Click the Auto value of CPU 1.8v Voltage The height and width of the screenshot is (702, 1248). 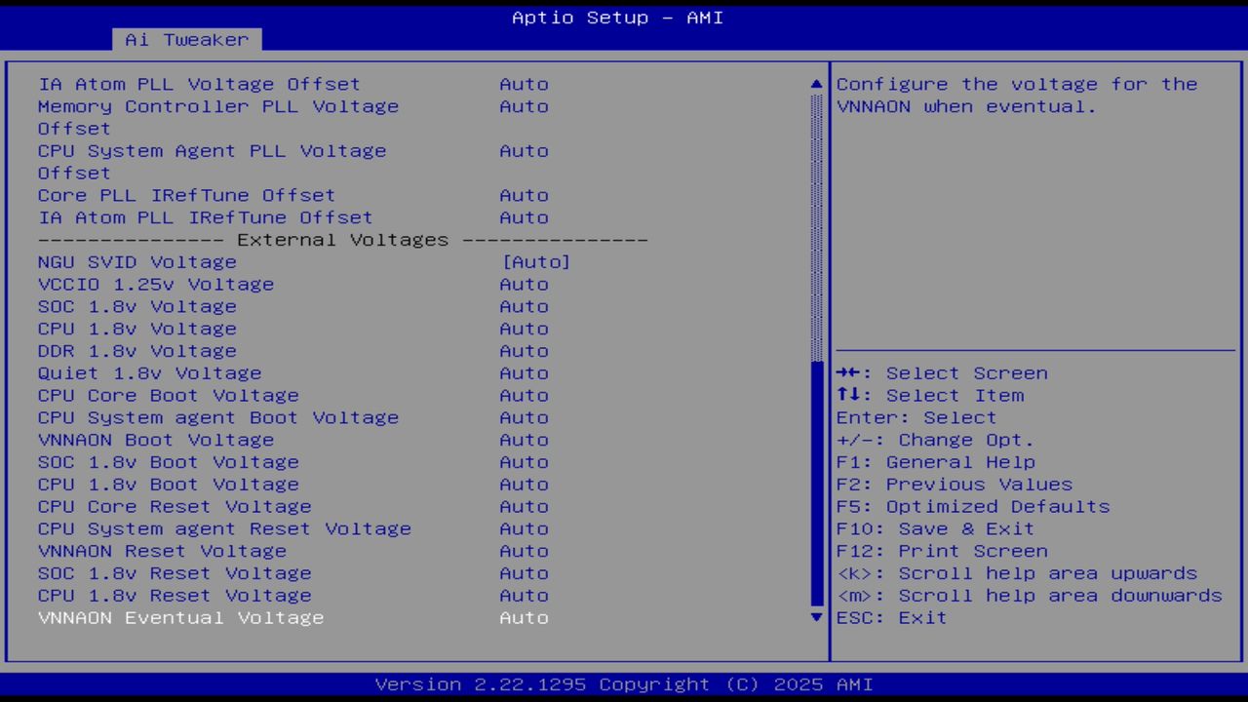click(x=524, y=329)
